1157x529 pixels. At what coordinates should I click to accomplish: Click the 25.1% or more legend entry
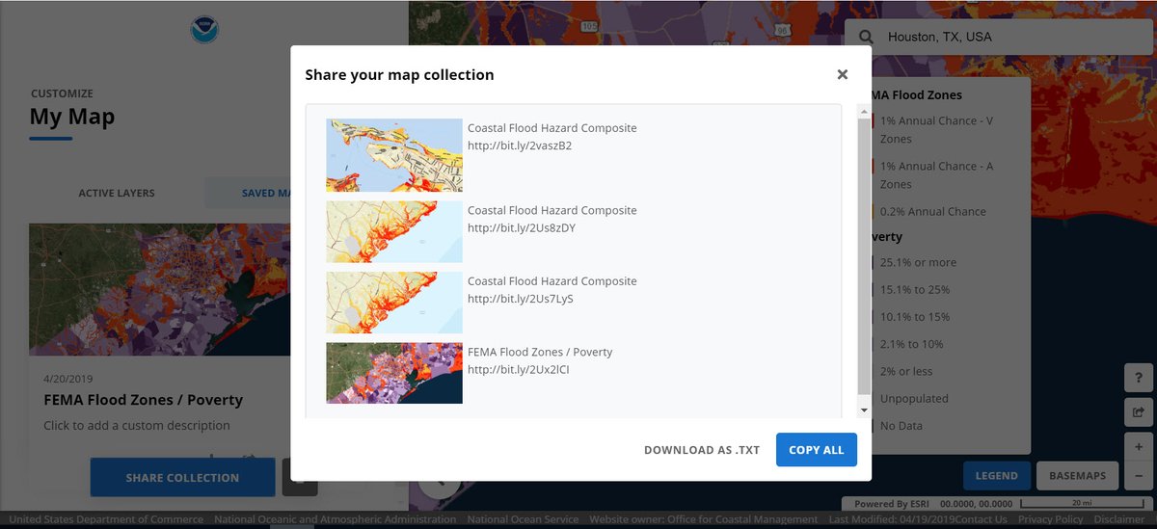tap(918, 262)
